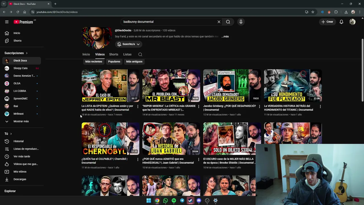The width and height of the screenshot is (364, 205).
Task: Open Spotify from taskbar
Action: coord(174,200)
